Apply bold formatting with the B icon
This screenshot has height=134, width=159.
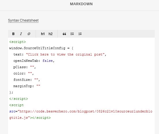pos(13,34)
